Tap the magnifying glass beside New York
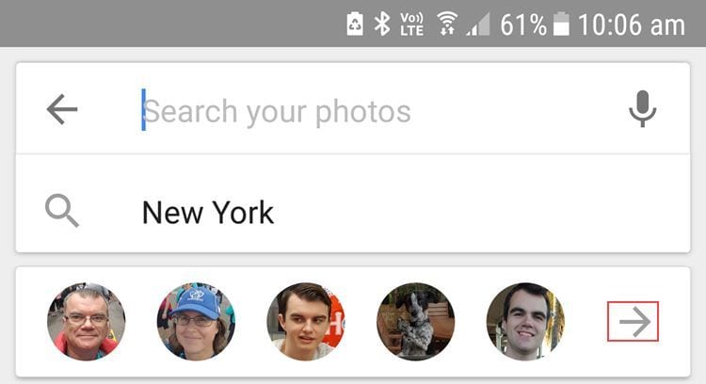This screenshot has width=706, height=384. pos(62,211)
